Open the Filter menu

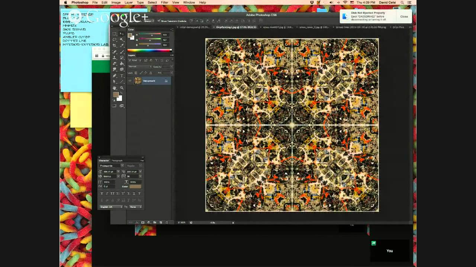click(164, 3)
